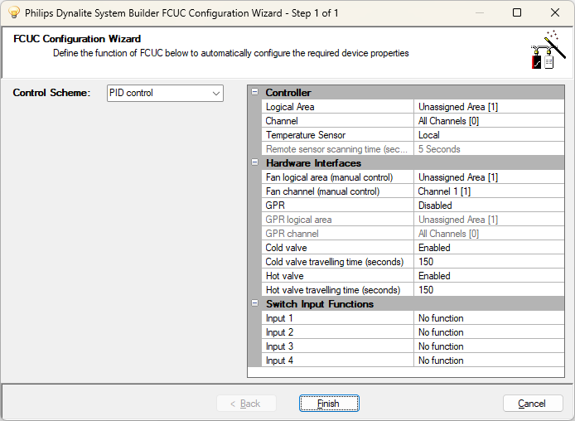
Task: Collapse the Switch Input Functions section
Action: (x=255, y=303)
